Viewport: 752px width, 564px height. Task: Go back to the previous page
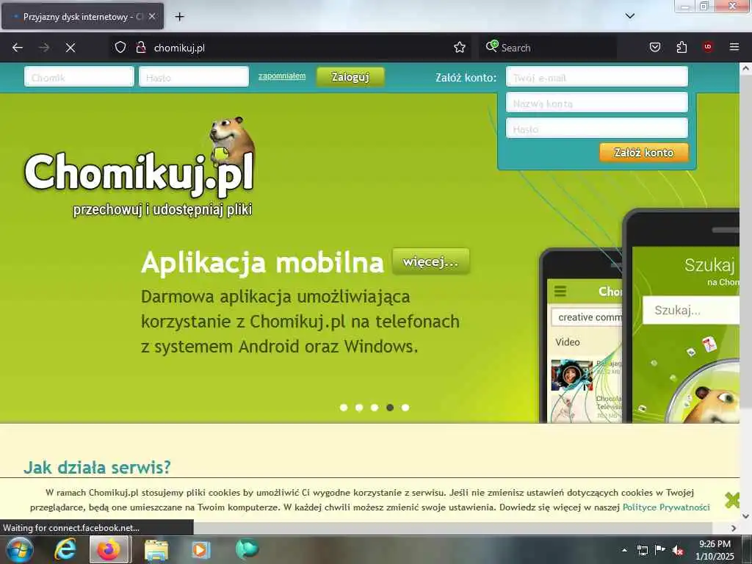click(x=18, y=48)
